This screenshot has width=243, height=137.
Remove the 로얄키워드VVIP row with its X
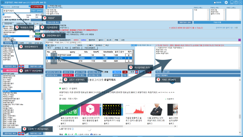(x=128, y=55)
